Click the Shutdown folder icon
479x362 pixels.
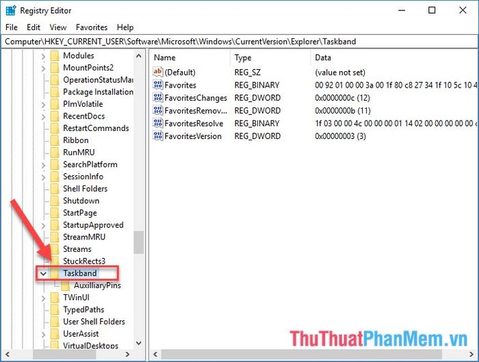tap(55, 201)
